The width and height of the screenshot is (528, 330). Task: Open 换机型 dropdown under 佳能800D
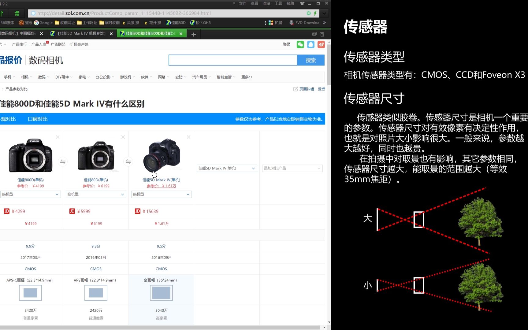pos(30,194)
